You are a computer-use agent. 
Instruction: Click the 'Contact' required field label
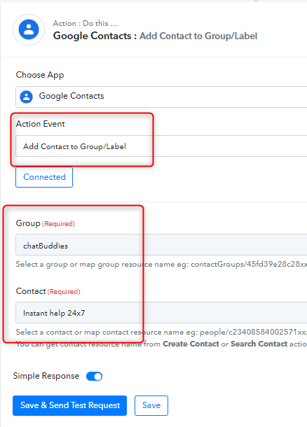[x=48, y=291]
